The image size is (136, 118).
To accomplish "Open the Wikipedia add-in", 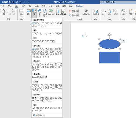I will (x=86, y=12).
